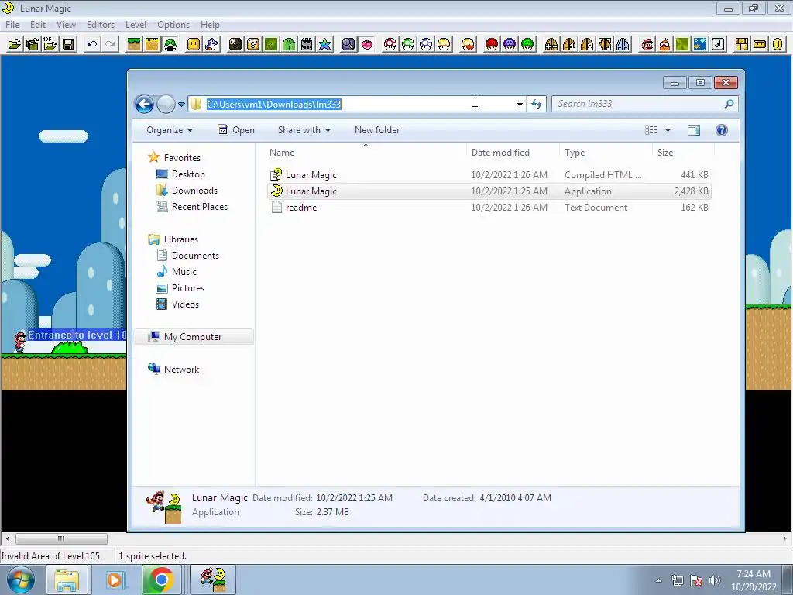Click the New folder button
This screenshot has width=793, height=595.
click(x=377, y=130)
